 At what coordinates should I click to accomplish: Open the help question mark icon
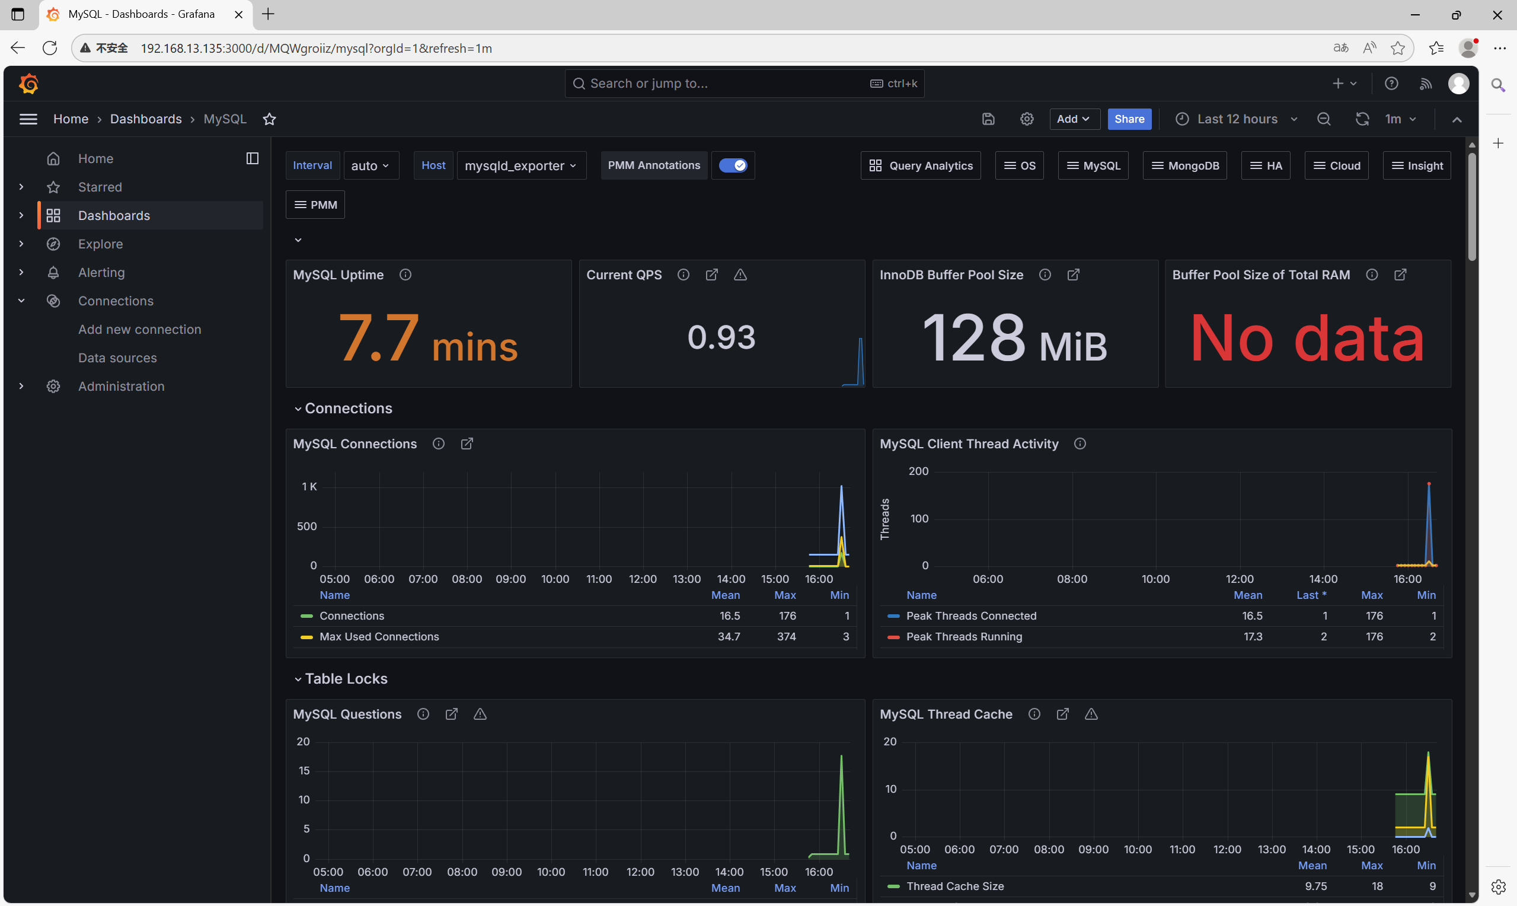pos(1391,84)
